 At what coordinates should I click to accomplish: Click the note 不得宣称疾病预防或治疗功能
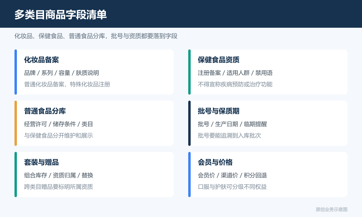235,84
